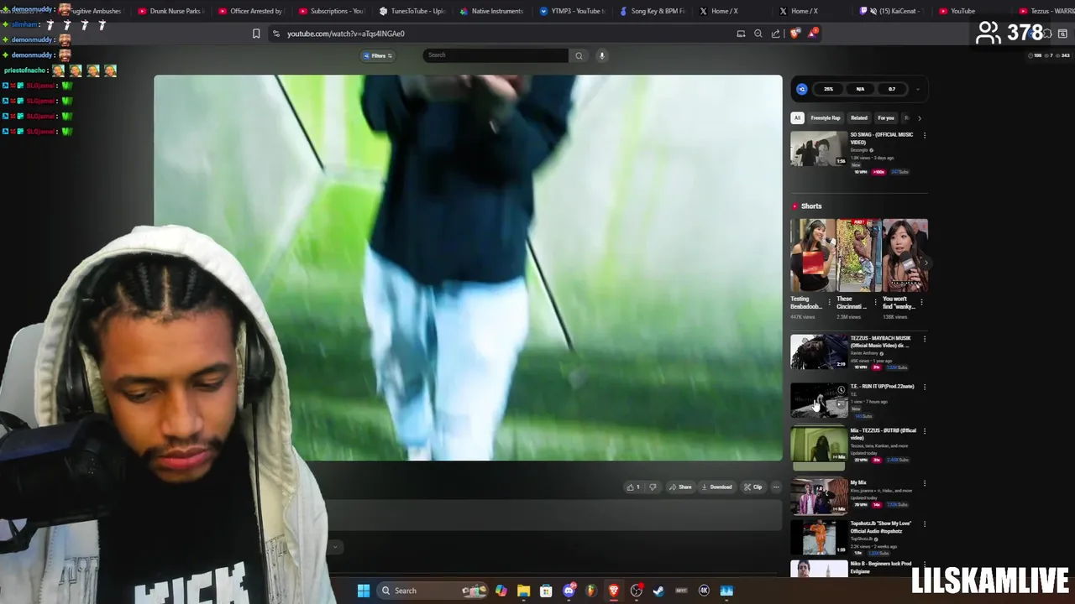Click the vidIQ logo icon

coord(802,89)
